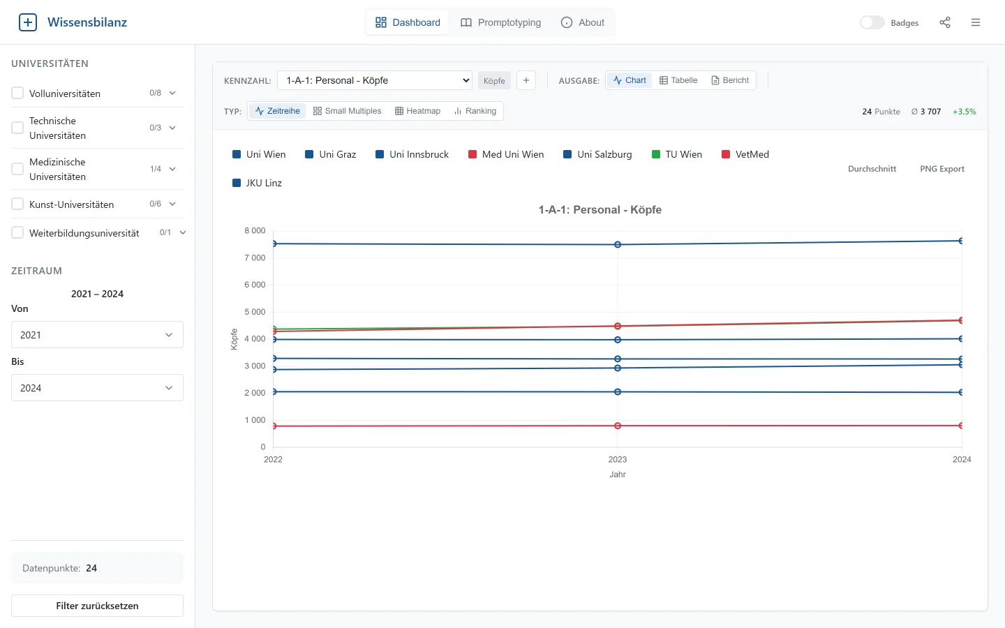Check the Medizinische Universitäten checkbox
The width and height of the screenshot is (1005, 628).
tap(17, 169)
